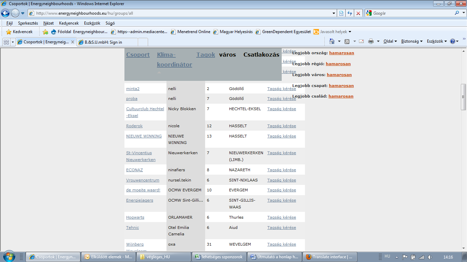This screenshot has height=262, width=467.
Task: Click the Add to Favorites Bar icon
Action: point(45,32)
